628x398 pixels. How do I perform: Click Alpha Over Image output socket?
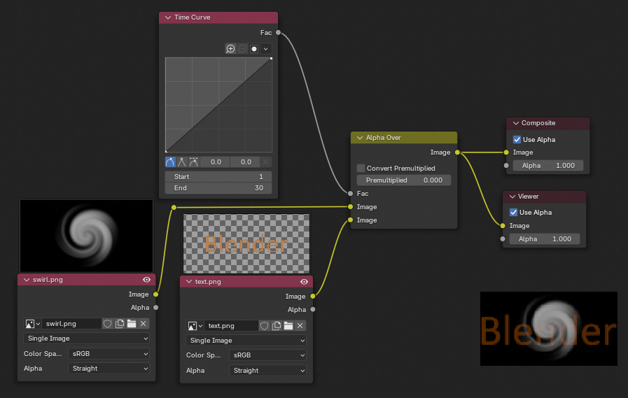457,152
